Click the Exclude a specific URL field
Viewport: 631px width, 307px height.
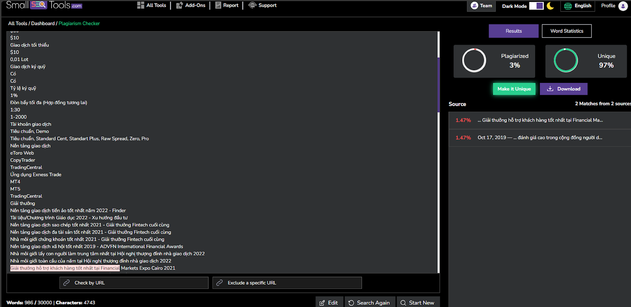(287, 283)
